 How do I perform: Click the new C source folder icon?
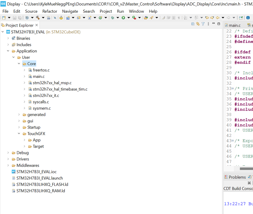79,18
